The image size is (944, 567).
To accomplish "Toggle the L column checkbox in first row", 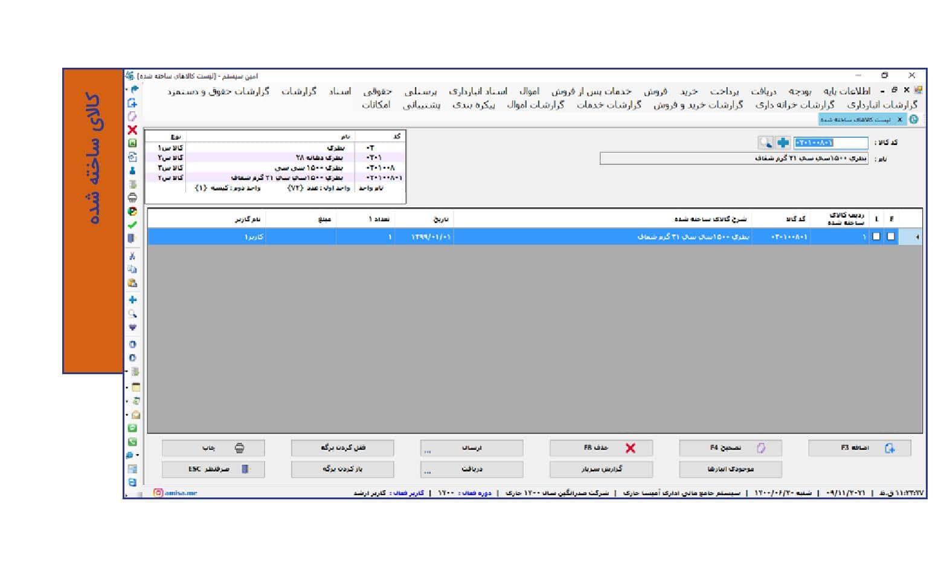I will click(876, 236).
